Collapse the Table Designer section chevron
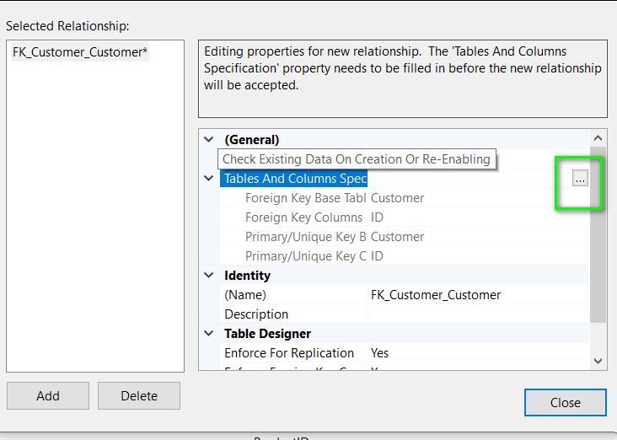The image size is (617, 440). pyautogui.click(x=209, y=334)
